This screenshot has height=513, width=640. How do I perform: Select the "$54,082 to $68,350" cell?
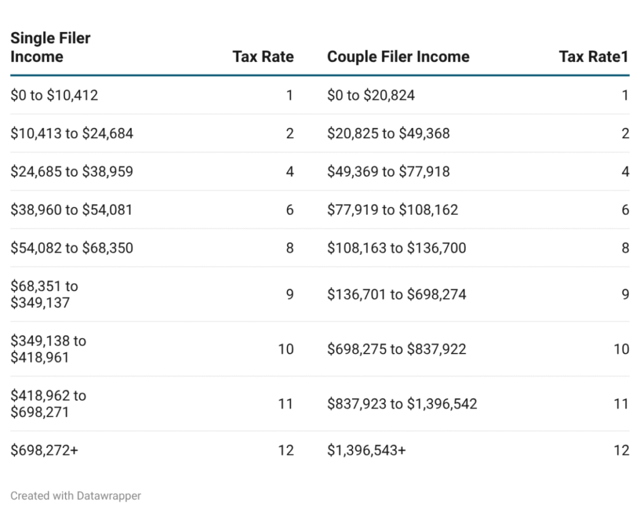tap(72, 248)
